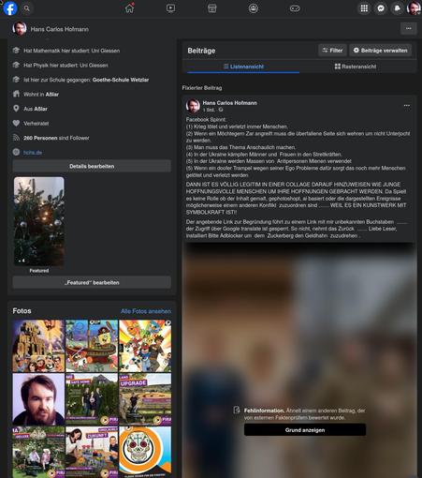Open the Facebook logo home link
This screenshot has width=422, height=478.
(10, 8)
